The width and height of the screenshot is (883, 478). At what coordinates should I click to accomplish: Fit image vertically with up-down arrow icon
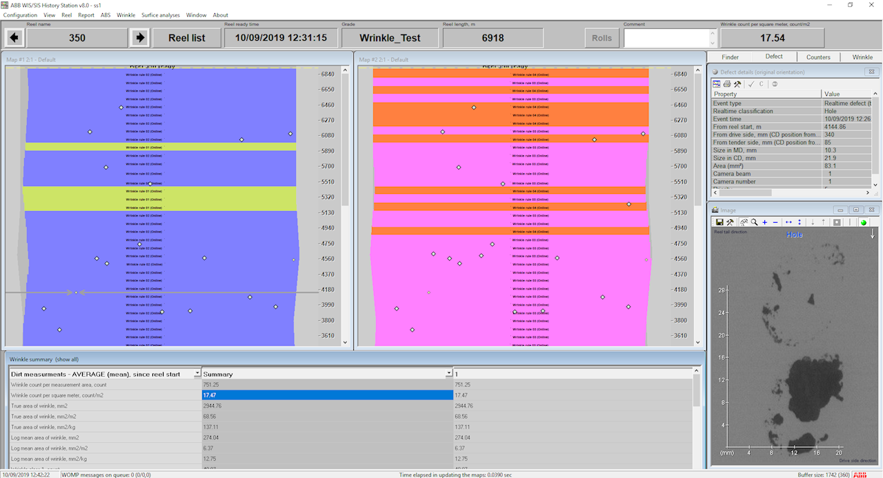[800, 222]
